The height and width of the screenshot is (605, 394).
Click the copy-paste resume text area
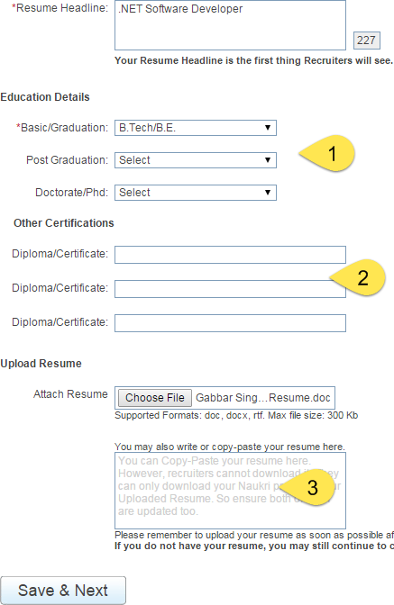pos(230,491)
